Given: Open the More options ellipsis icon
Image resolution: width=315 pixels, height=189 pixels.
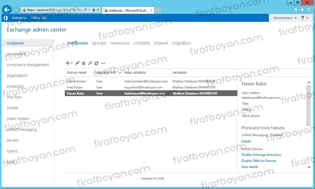Looking at the screenshot, I should (103, 63).
